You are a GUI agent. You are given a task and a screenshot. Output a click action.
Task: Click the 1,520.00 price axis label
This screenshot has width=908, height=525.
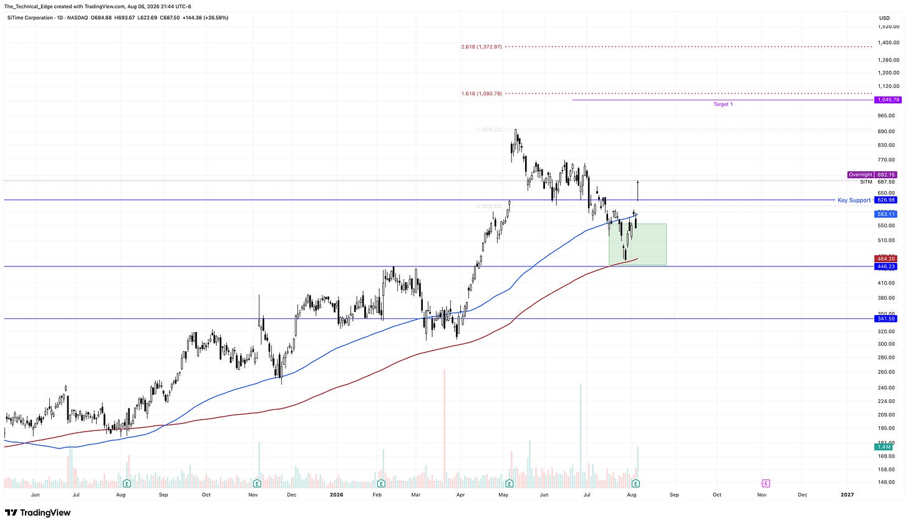pos(888,27)
